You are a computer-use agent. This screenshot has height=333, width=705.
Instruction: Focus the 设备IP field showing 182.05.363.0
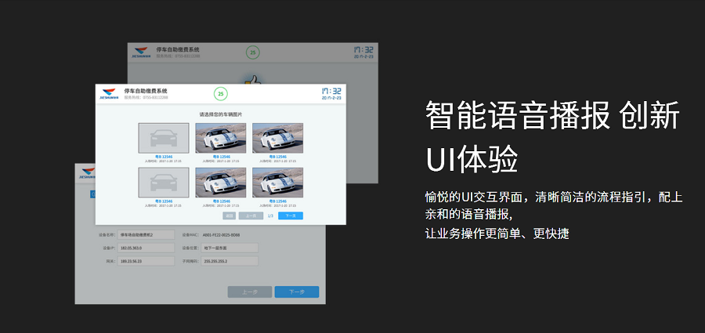pyautogui.click(x=146, y=248)
